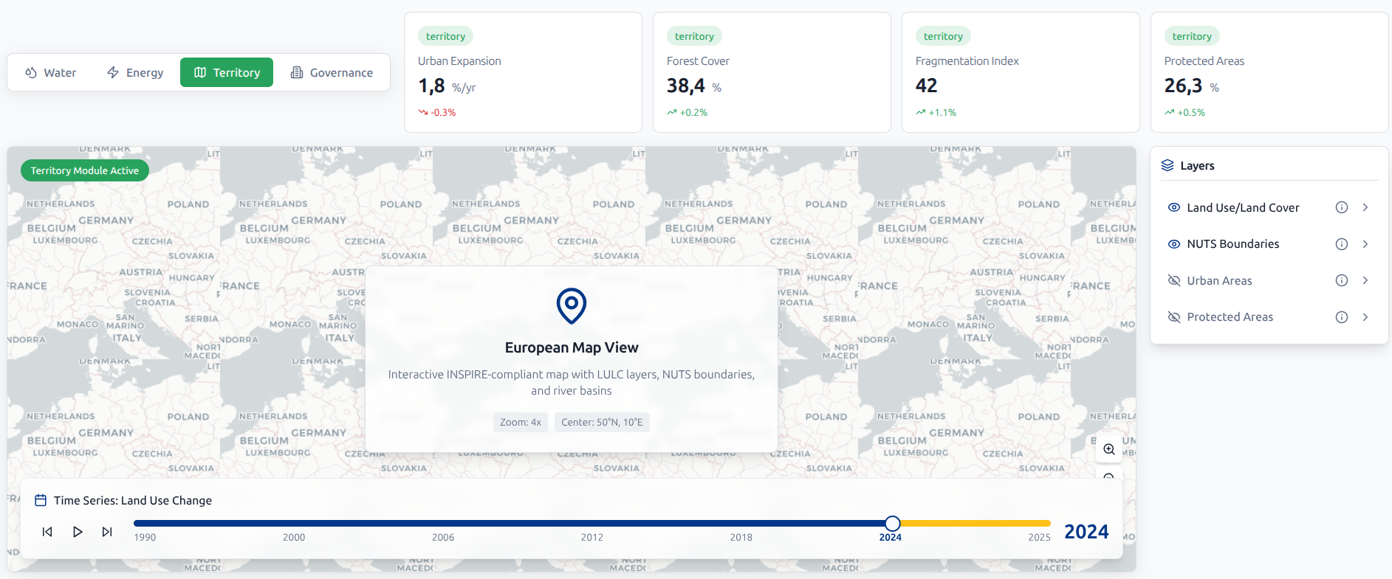Click the Forest Cover +0.2% trend
The height and width of the screenshot is (579, 1392).
pyautogui.click(x=688, y=112)
